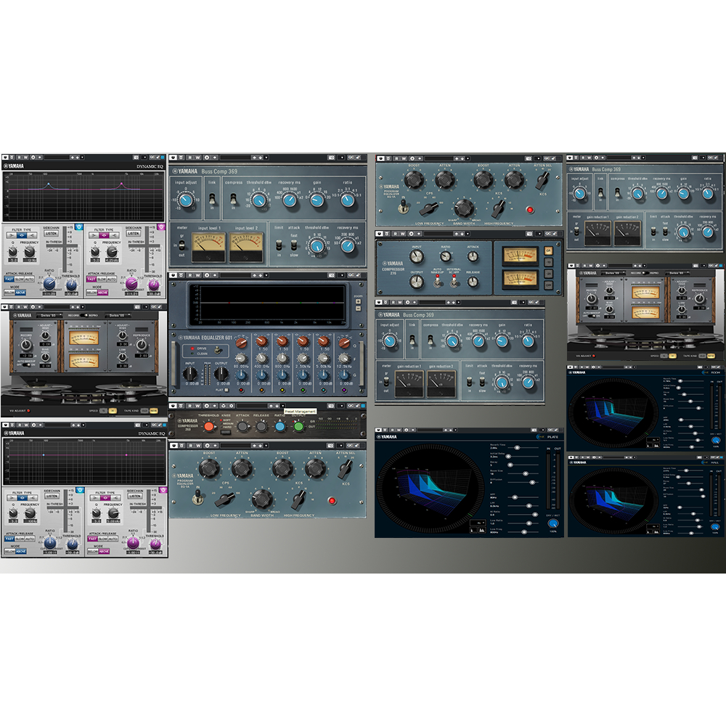Toggle the bypass power icon on Compressor 260
Image resolution: width=726 pixels, height=726 pixels.
(174, 404)
